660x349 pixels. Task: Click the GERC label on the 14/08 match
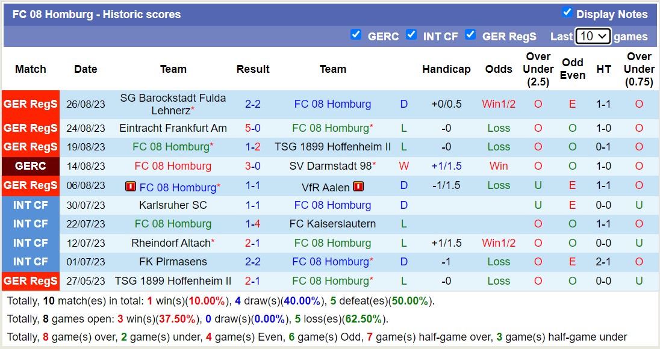(31, 166)
